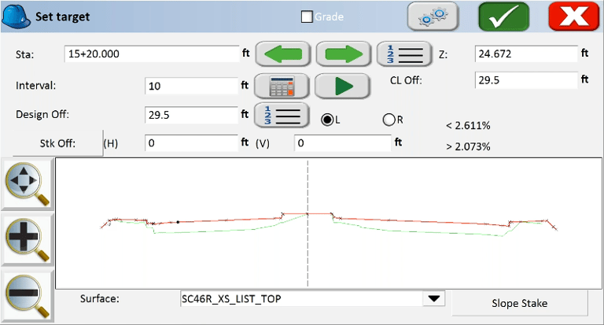604x325 pixels.
Task: Go to previous station with left arrow
Action: tap(283, 54)
